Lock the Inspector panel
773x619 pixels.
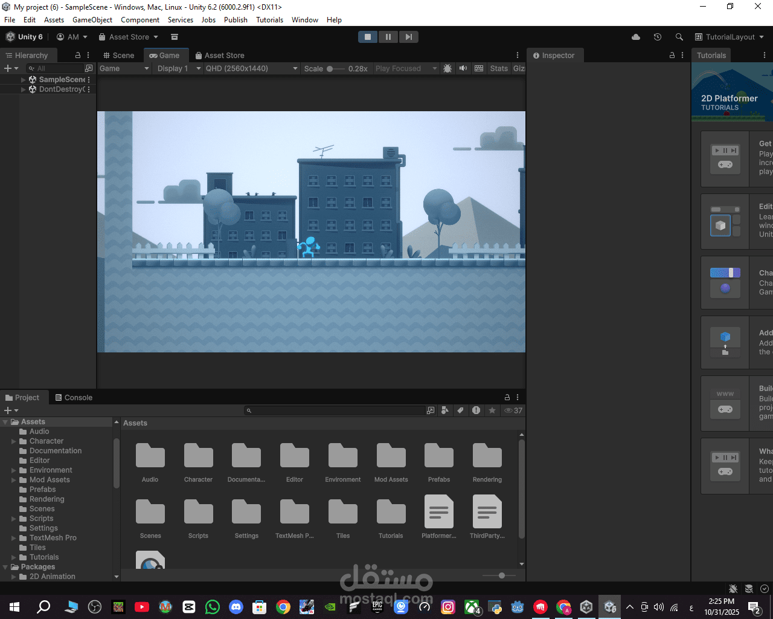click(x=672, y=55)
